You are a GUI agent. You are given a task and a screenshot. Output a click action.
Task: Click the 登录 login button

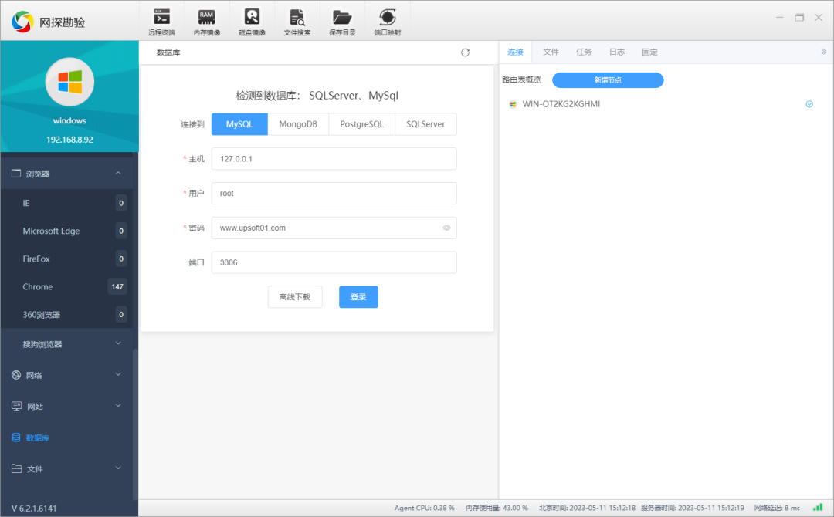click(x=358, y=297)
